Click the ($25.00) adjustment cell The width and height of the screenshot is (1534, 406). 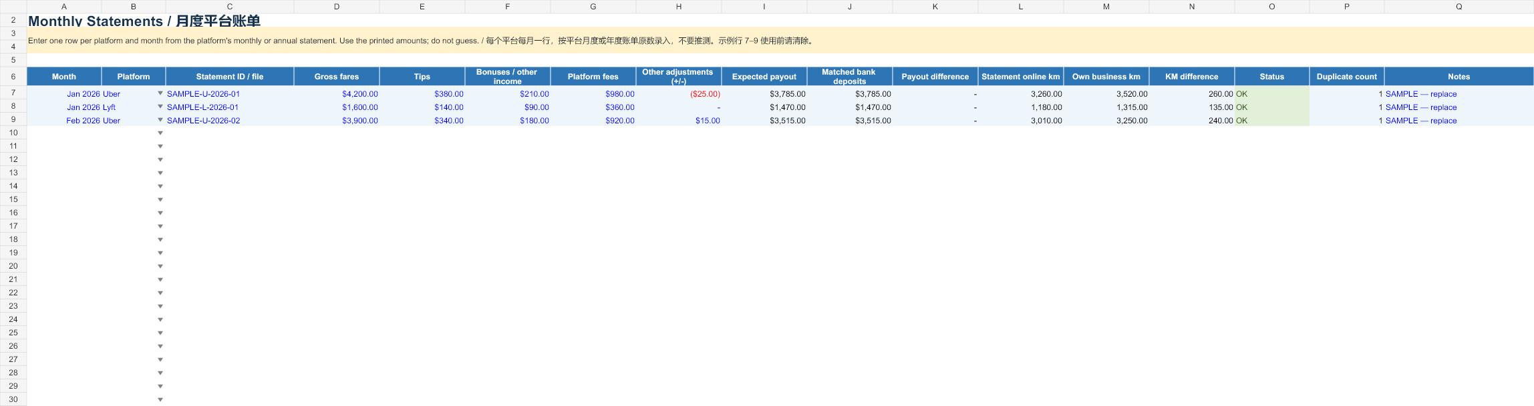[679, 94]
